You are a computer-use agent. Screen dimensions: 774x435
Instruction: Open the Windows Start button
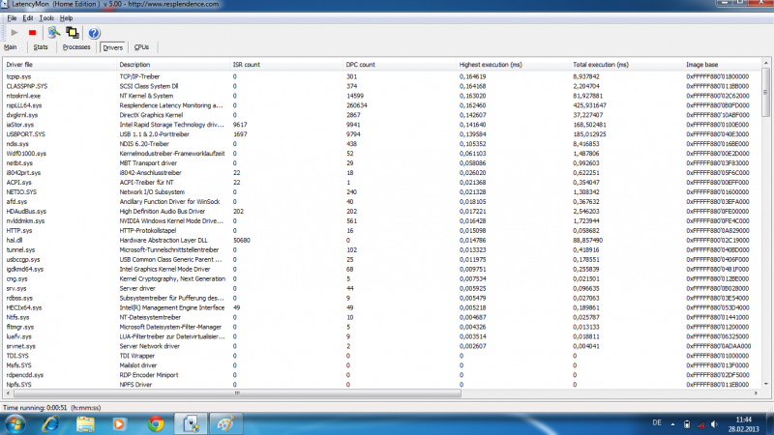(x=14, y=424)
